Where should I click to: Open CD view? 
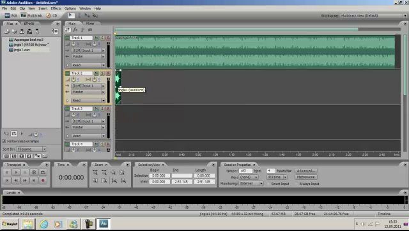click(x=52, y=15)
